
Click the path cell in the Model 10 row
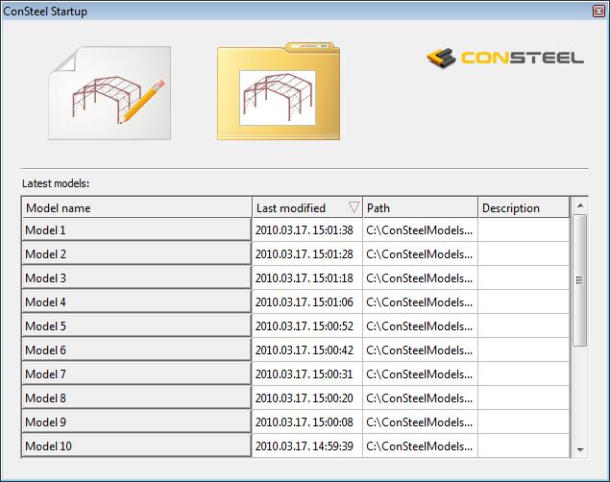420,446
